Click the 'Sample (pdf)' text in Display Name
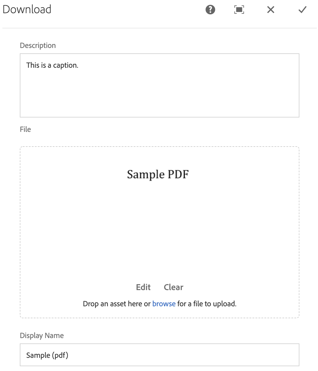318x371 pixels. coord(47,355)
